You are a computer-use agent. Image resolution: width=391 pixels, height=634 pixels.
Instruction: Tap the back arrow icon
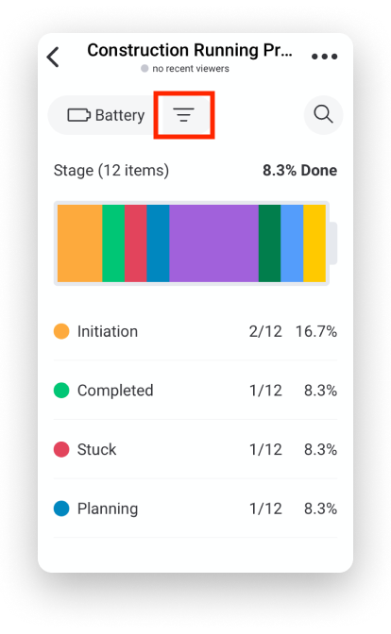(x=53, y=57)
